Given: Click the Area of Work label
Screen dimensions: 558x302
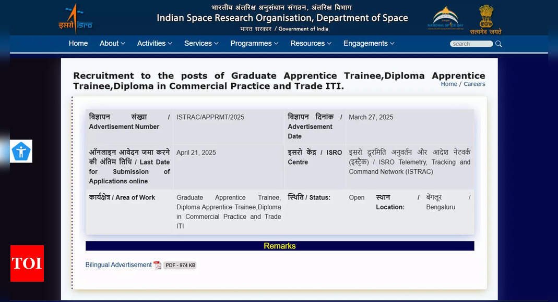Looking at the screenshot, I should click(122, 197).
